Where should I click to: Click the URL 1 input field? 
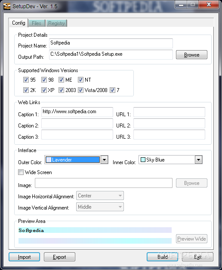(169, 112)
